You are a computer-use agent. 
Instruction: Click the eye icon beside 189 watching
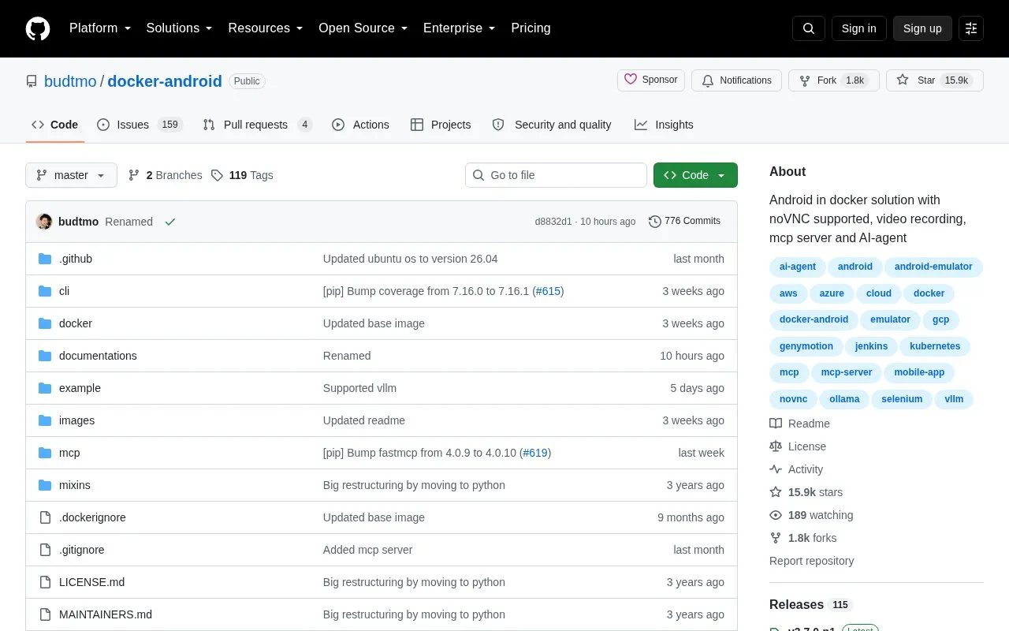[776, 515]
